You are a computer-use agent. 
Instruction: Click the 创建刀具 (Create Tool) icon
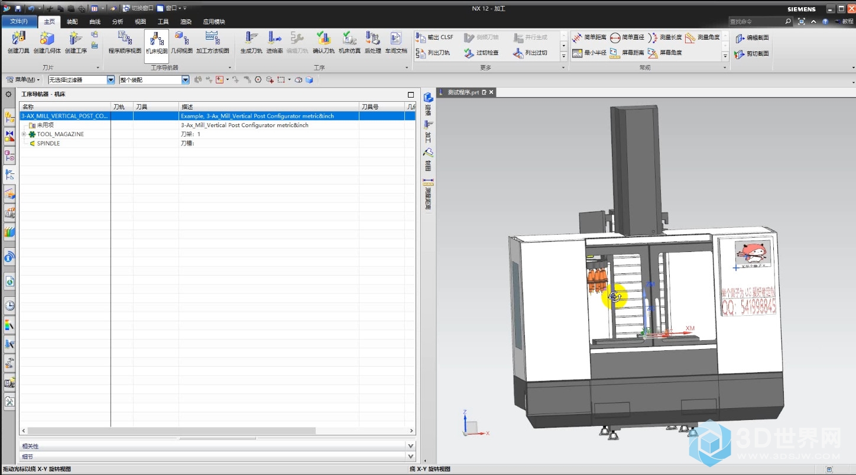[18, 43]
